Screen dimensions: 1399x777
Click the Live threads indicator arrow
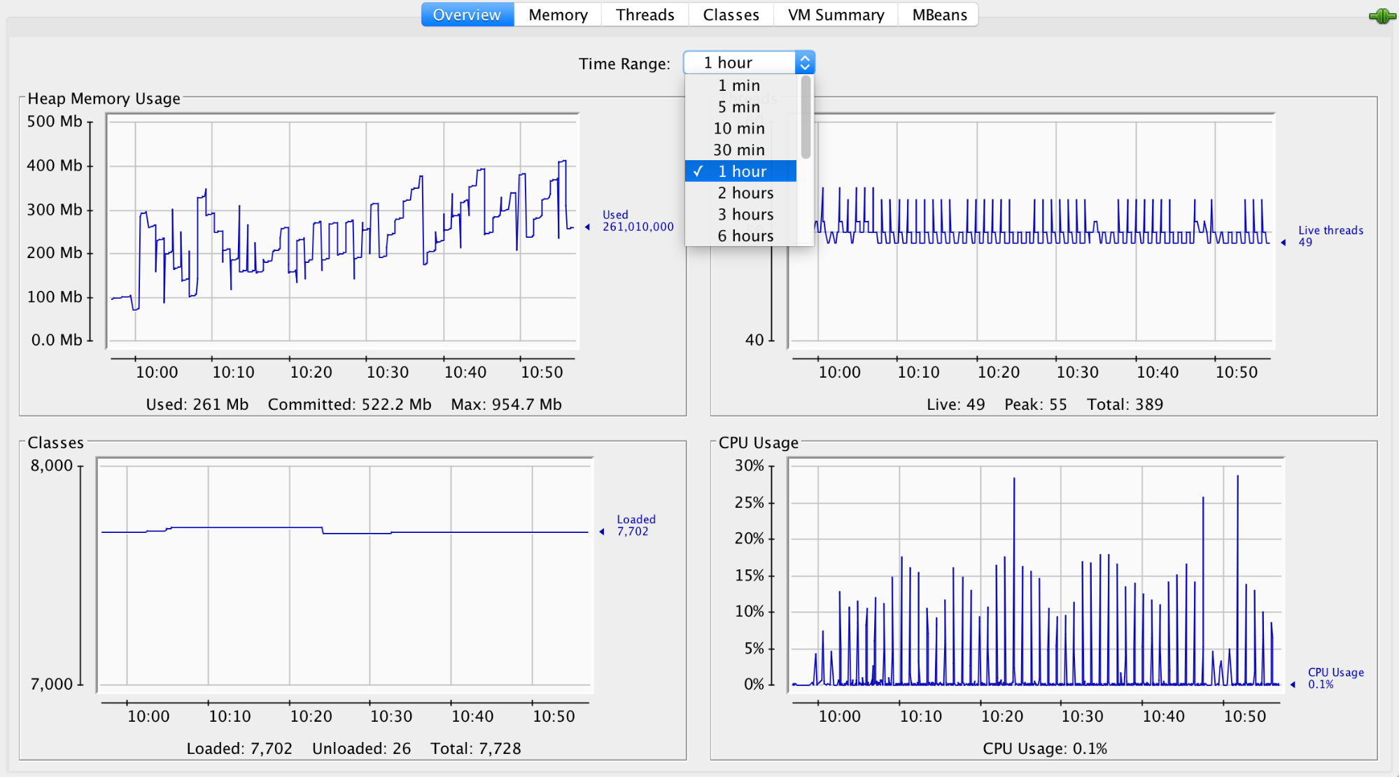click(1285, 243)
